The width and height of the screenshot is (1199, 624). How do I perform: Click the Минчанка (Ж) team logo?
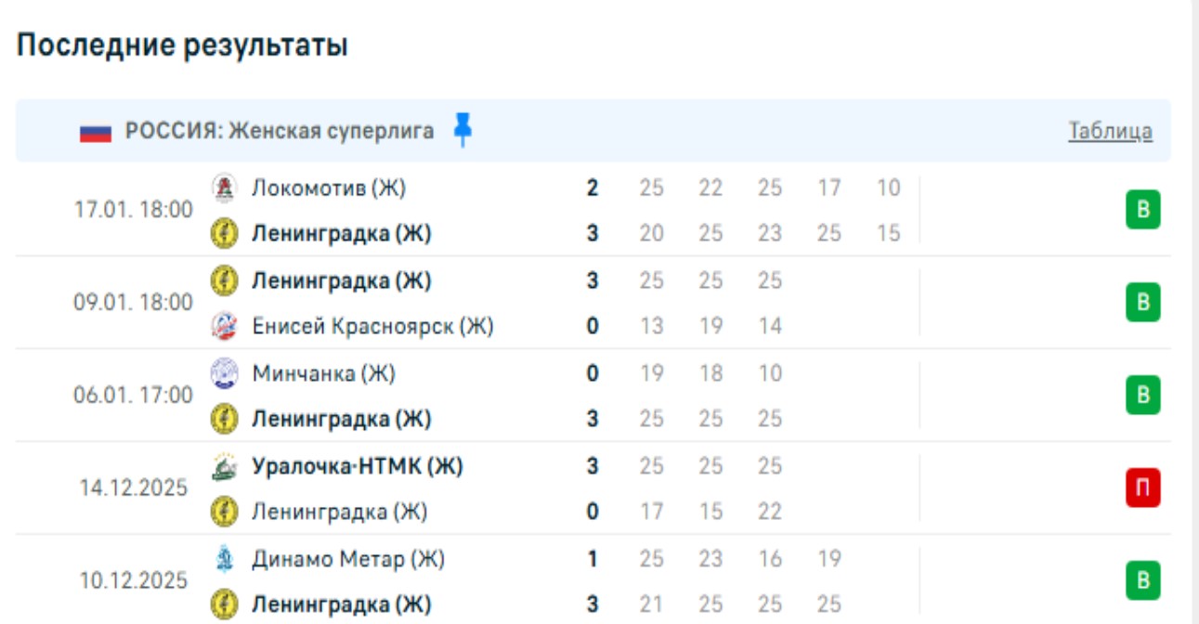[224, 373]
